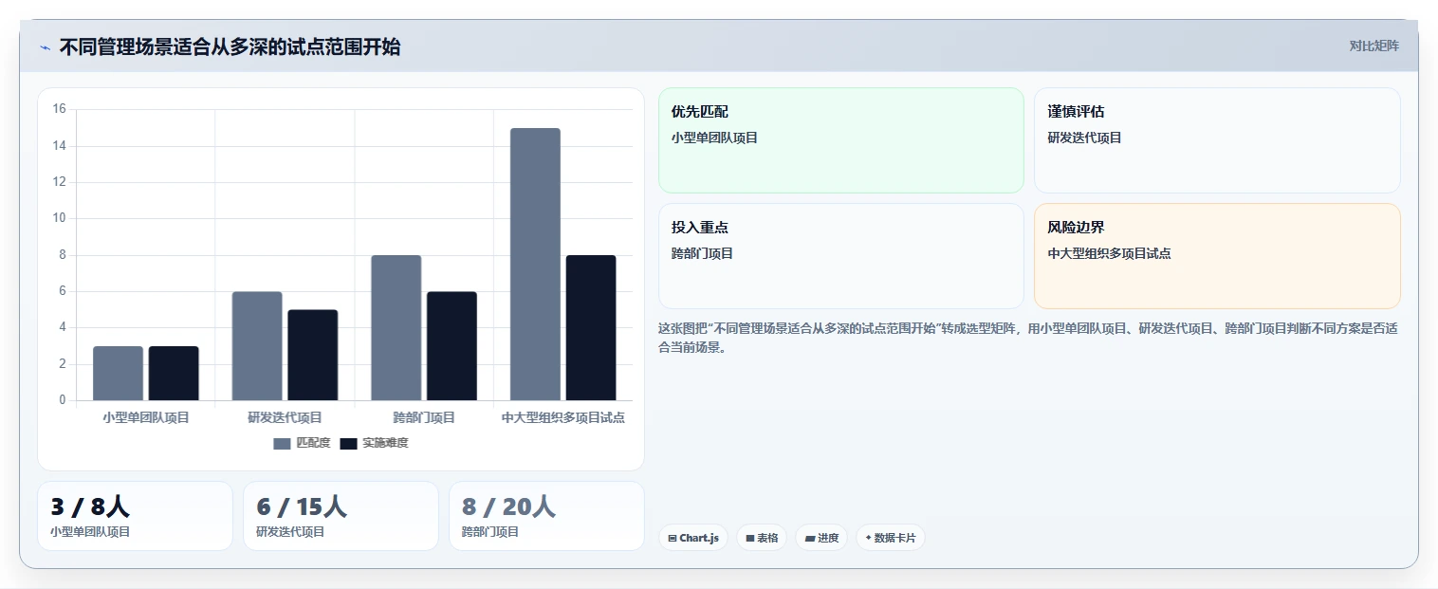Click the 实施难度 bar for 研发迭代项目
The width and height of the screenshot is (1438, 589).
pos(313,355)
